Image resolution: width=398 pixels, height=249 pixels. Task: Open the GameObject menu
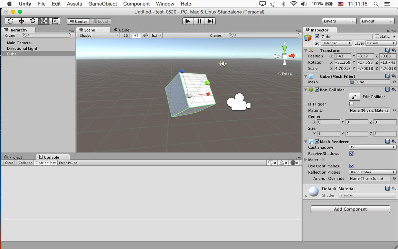tap(103, 4)
